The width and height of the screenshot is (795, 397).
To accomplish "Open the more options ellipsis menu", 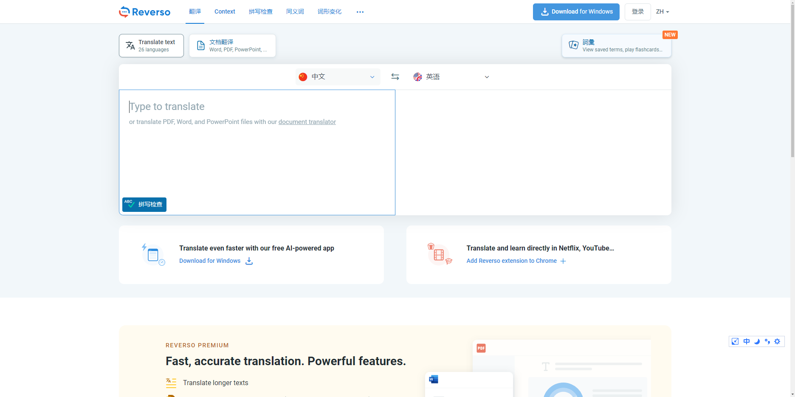I will (x=360, y=12).
